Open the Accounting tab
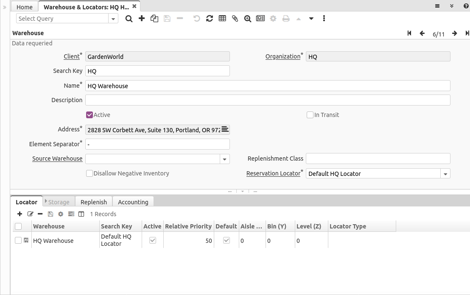470x295 pixels. point(133,202)
